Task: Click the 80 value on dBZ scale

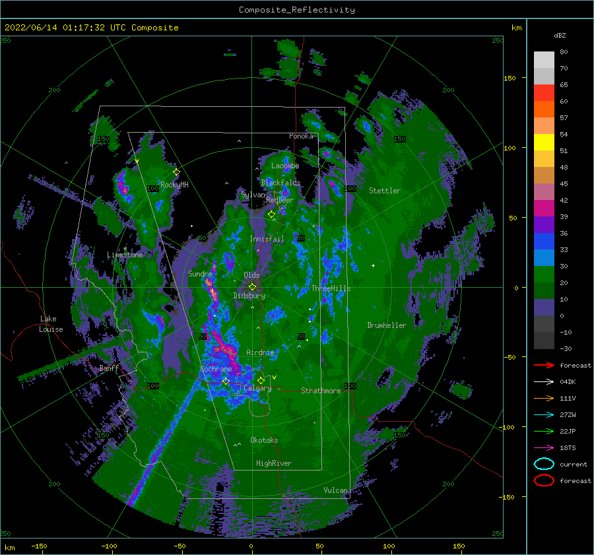Action: (x=564, y=52)
